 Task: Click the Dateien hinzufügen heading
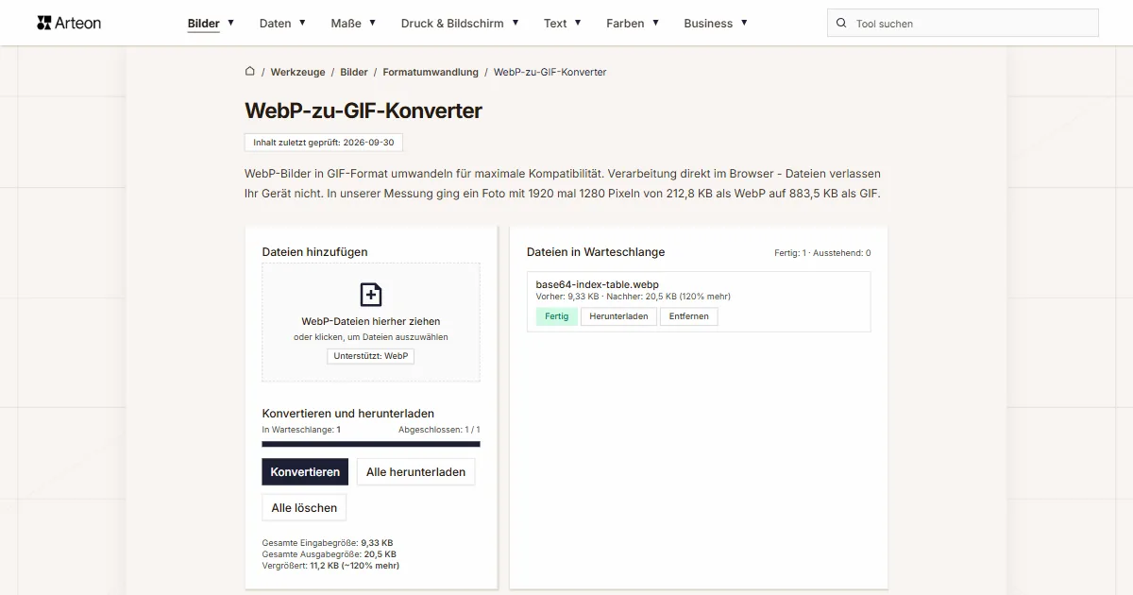(314, 252)
